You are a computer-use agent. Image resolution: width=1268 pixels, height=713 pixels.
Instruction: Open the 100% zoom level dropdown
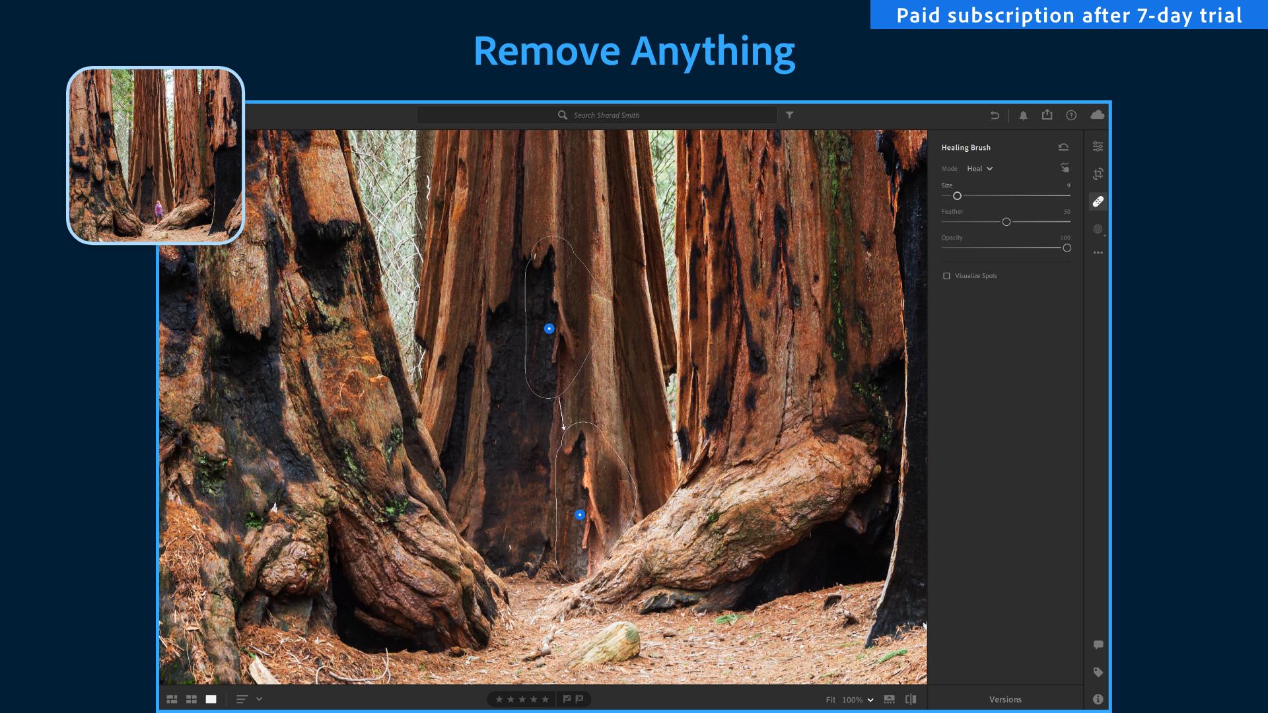pyautogui.click(x=857, y=700)
